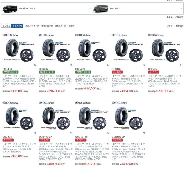Viewport: 185px width, 169px height.
Task: Open OGG404-SP limited model product link
Action: 92,151
